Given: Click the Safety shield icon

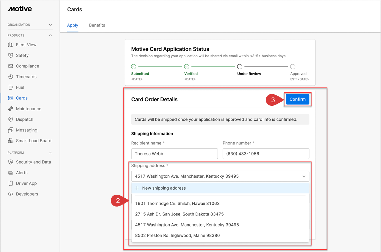Looking at the screenshot, I should pyautogui.click(x=11, y=56).
